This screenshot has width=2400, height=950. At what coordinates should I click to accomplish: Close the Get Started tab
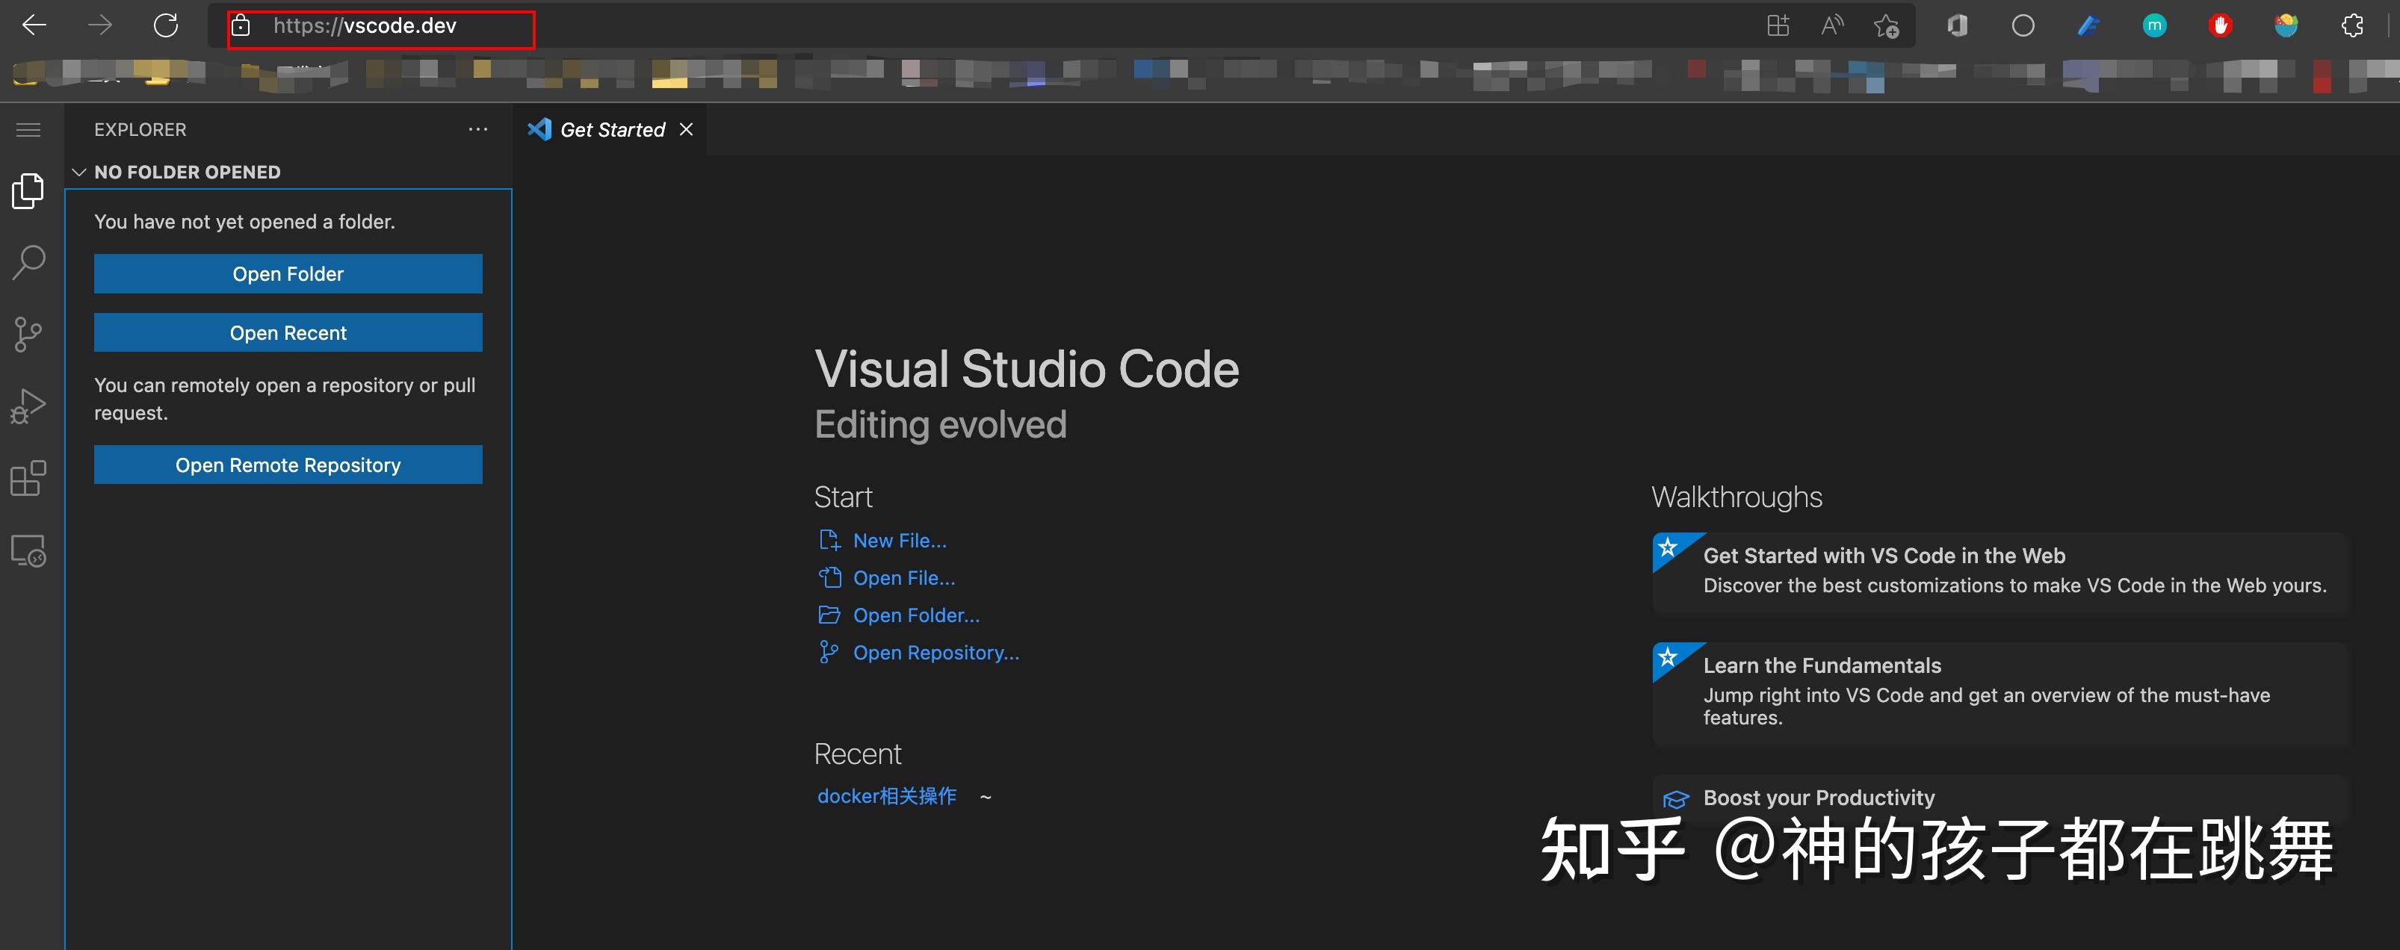click(687, 129)
